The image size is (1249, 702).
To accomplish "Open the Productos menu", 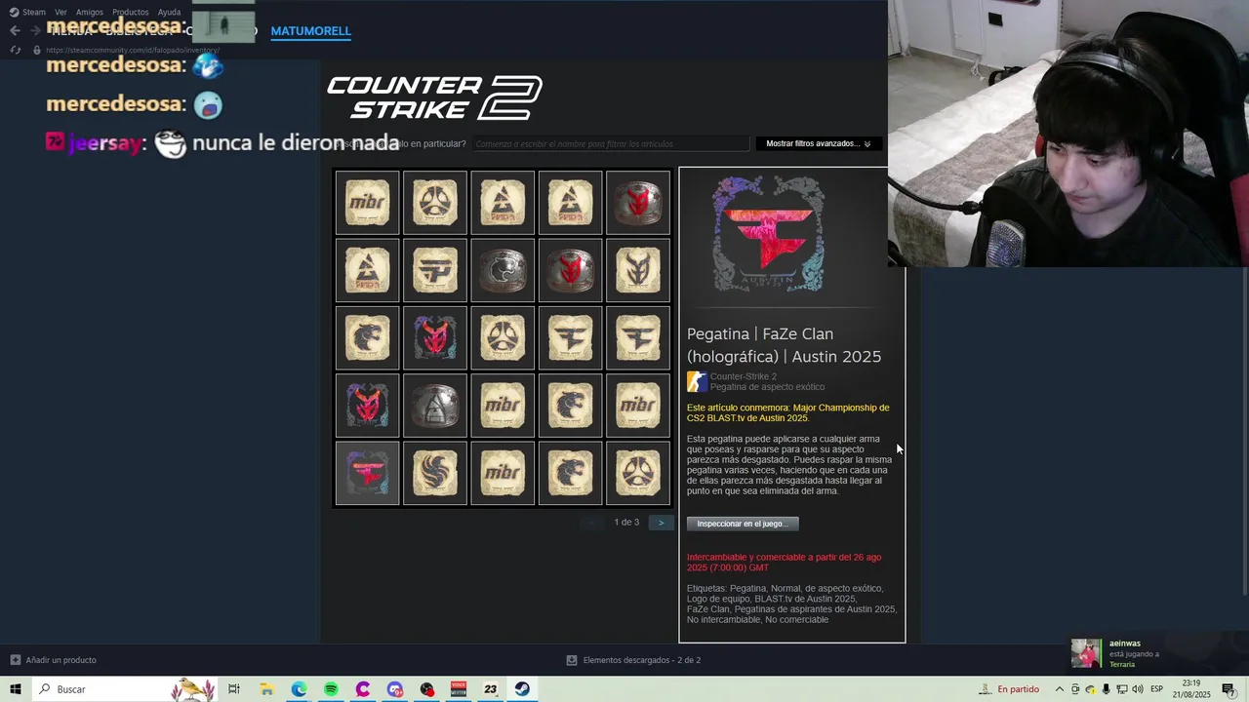I will click(x=131, y=12).
